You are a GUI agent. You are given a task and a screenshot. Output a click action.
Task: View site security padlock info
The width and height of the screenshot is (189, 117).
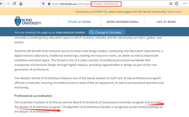click(49, 4)
